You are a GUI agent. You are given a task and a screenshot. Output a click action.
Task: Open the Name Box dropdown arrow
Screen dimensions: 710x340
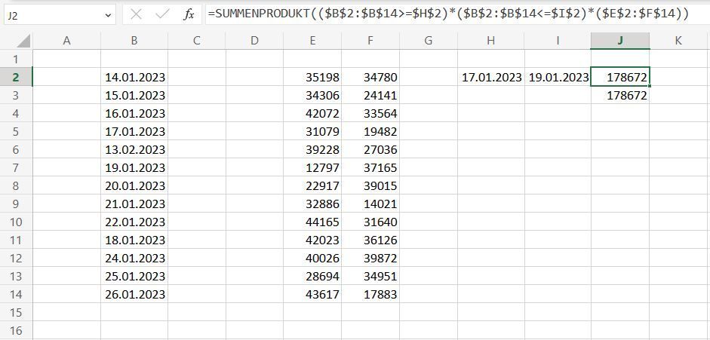108,15
